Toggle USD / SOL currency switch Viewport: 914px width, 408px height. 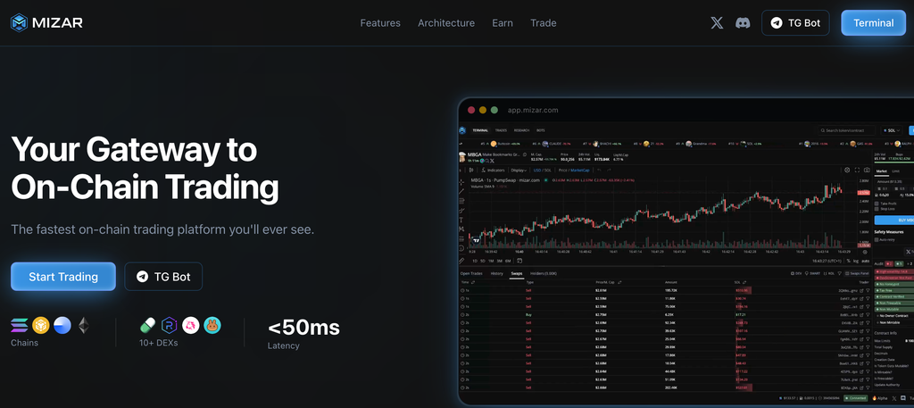pyautogui.click(x=542, y=170)
